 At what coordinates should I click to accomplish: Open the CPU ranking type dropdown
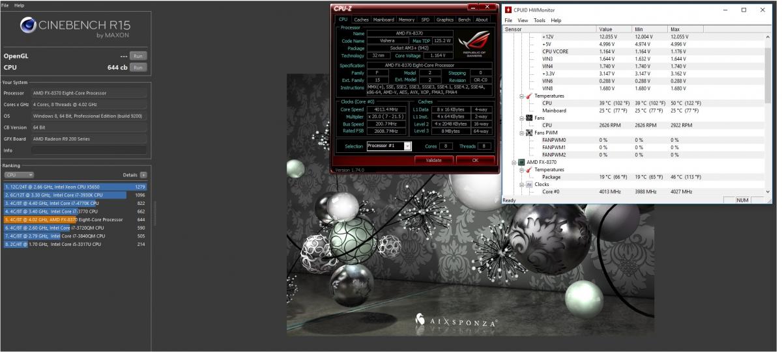pos(20,175)
